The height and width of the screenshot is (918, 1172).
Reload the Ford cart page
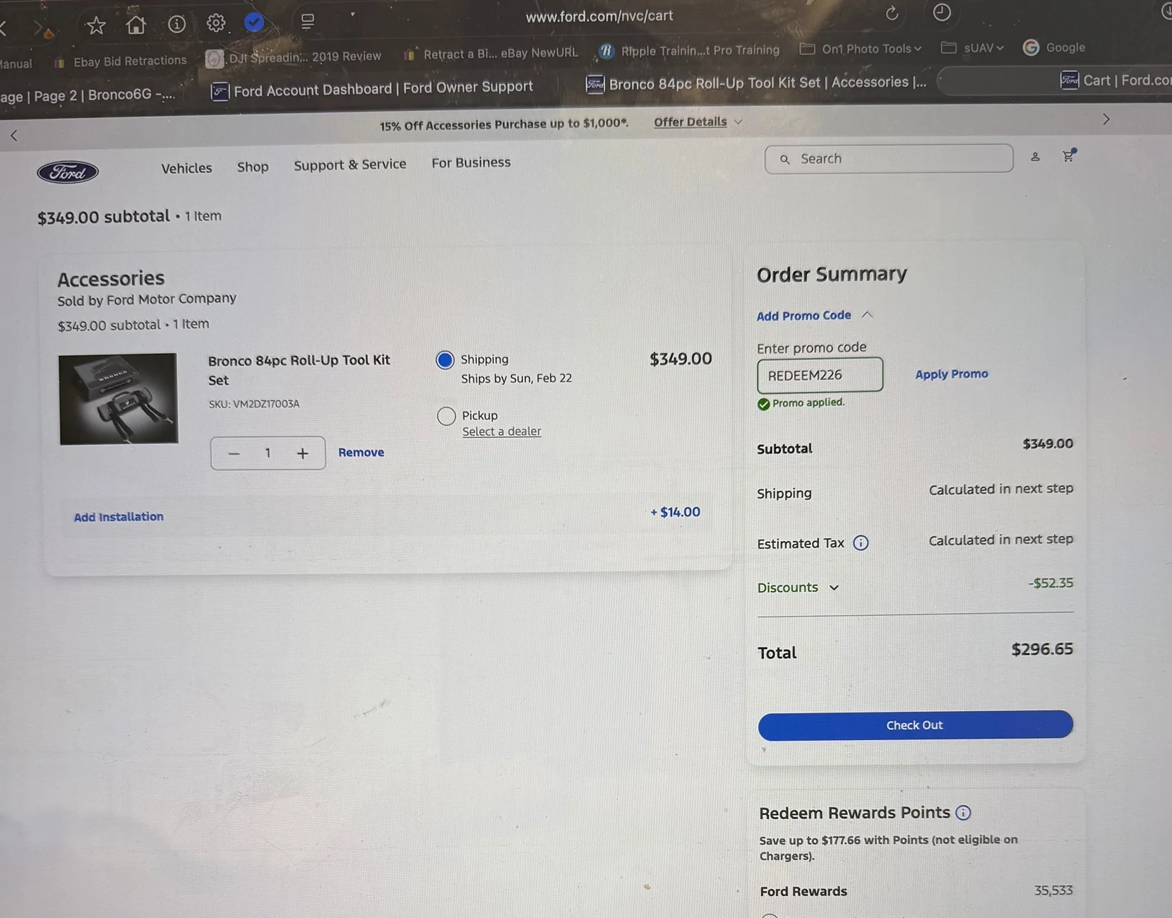(x=892, y=13)
